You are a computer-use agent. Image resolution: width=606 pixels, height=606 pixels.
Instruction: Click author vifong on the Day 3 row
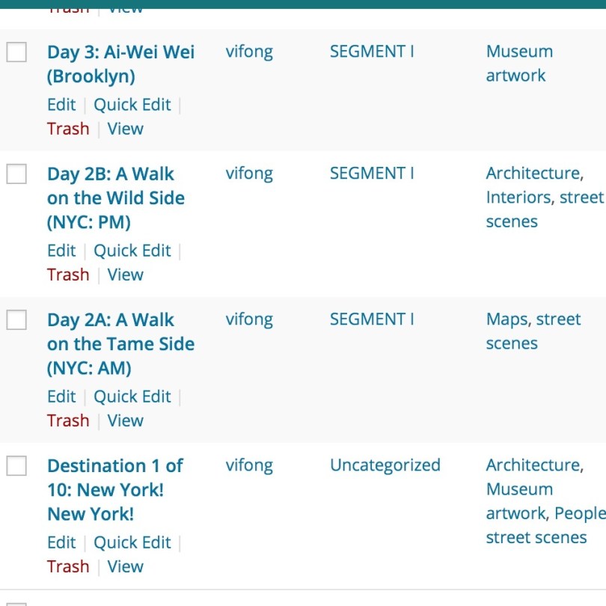[249, 52]
